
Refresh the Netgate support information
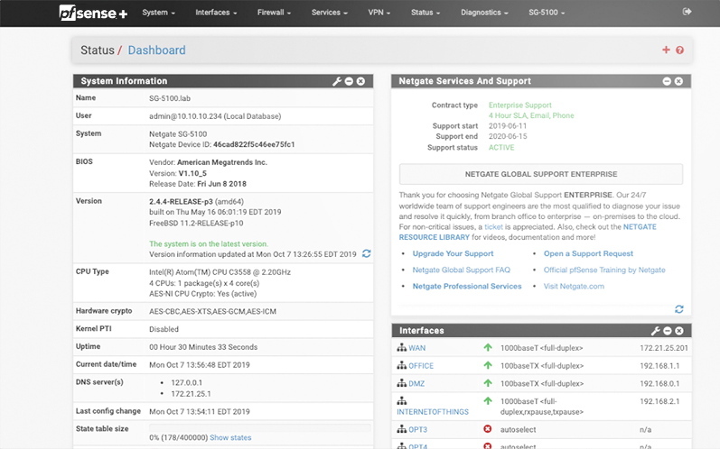(679, 309)
